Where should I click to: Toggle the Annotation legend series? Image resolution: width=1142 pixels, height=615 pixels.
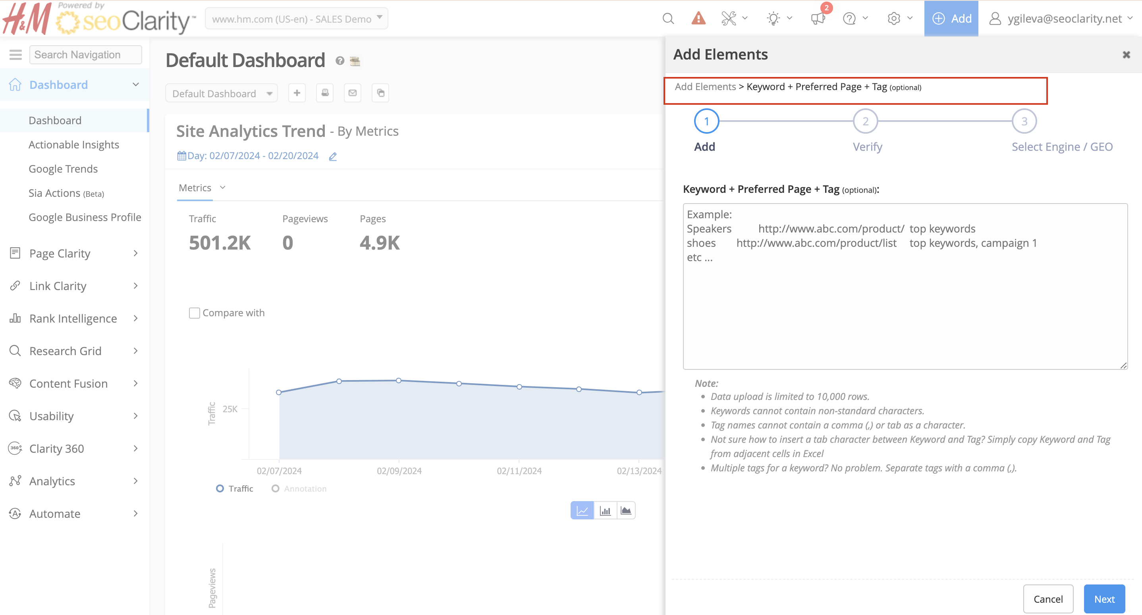299,489
